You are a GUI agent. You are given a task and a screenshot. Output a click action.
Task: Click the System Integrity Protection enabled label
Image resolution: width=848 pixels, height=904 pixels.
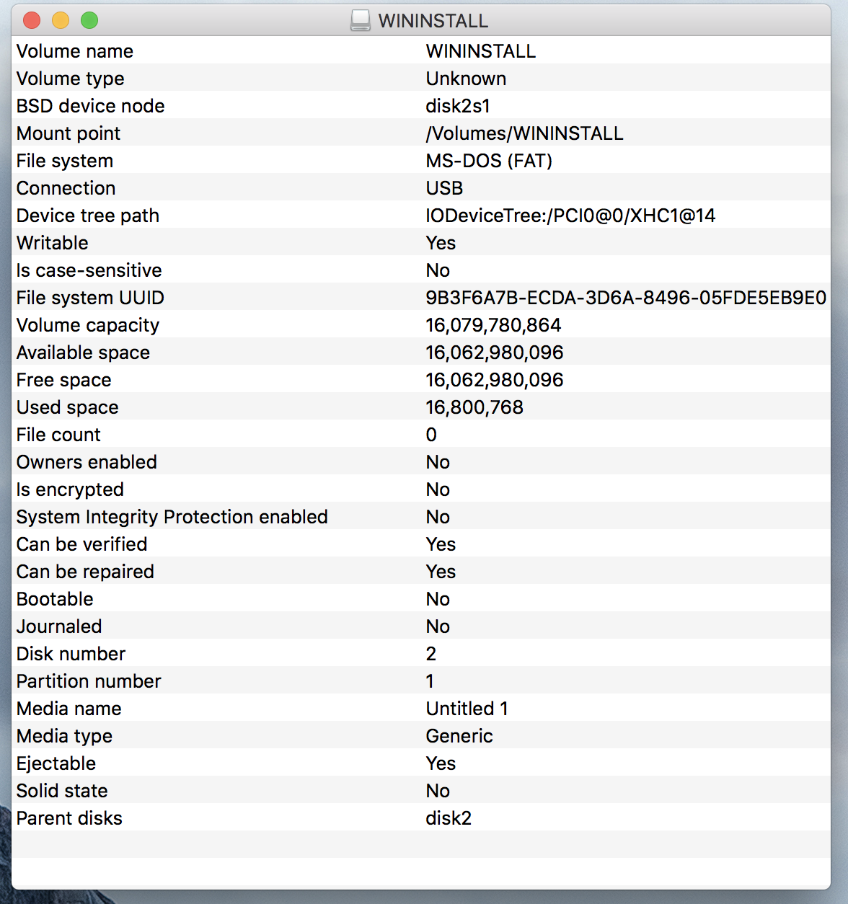click(172, 517)
